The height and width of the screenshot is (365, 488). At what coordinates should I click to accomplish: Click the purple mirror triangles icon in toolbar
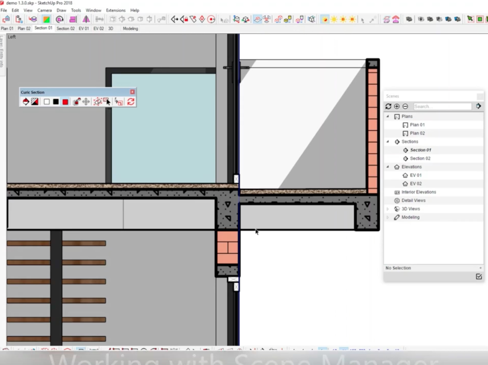86,19
